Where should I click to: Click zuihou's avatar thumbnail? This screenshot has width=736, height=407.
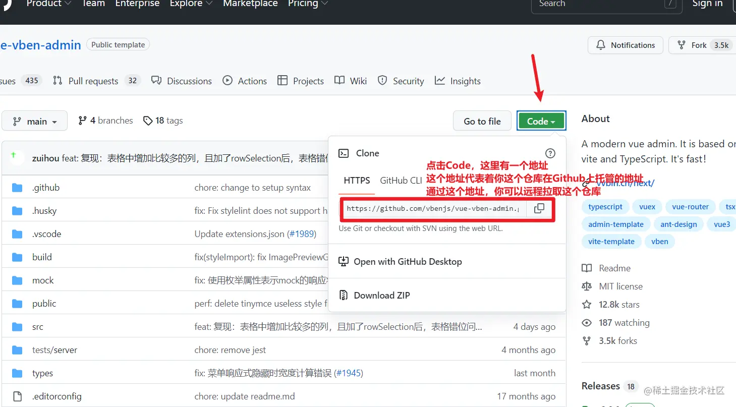pos(17,158)
